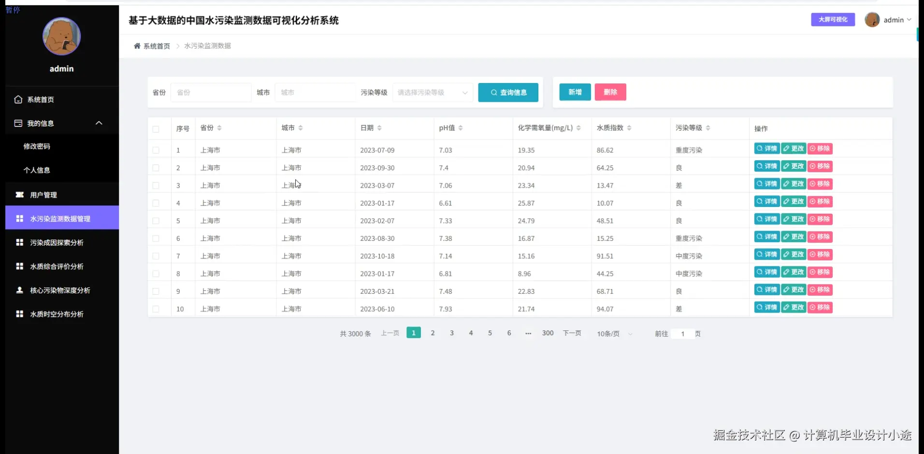The width and height of the screenshot is (924, 454).
Task: Open the 10条/页 page size dropdown
Action: click(613, 333)
